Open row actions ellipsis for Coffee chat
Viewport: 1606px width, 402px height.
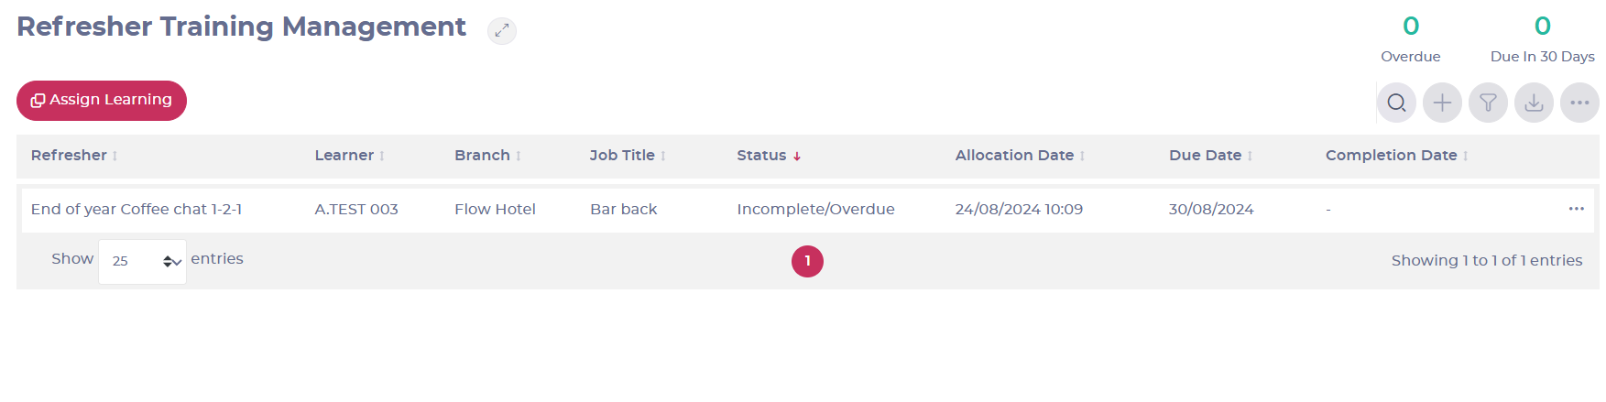(1576, 209)
